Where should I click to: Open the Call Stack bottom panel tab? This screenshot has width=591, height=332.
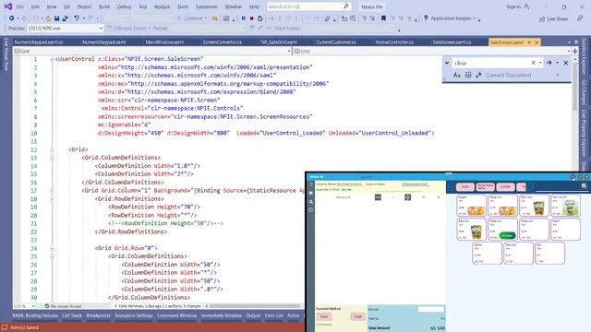(72, 315)
